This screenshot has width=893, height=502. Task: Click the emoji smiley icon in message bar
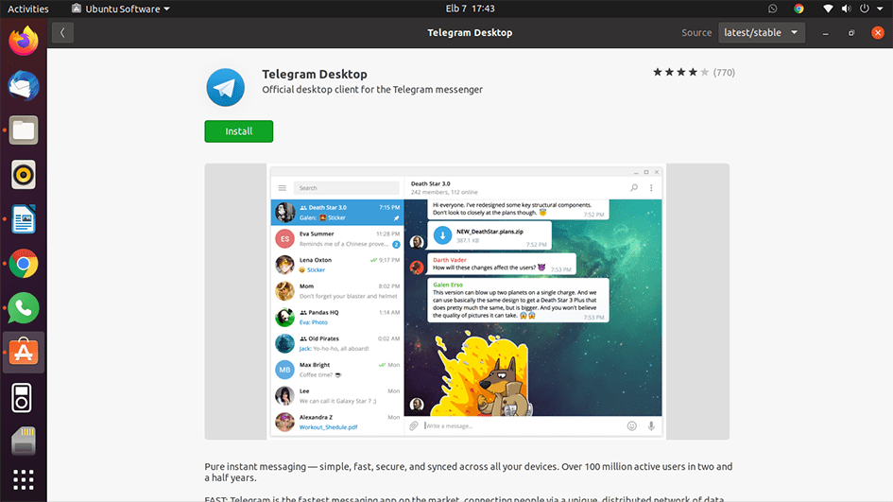click(x=631, y=425)
